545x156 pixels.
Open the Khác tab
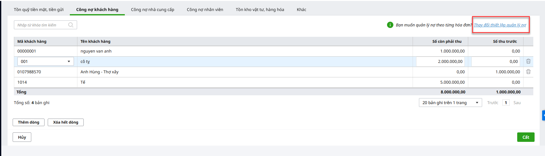pyautogui.click(x=301, y=9)
